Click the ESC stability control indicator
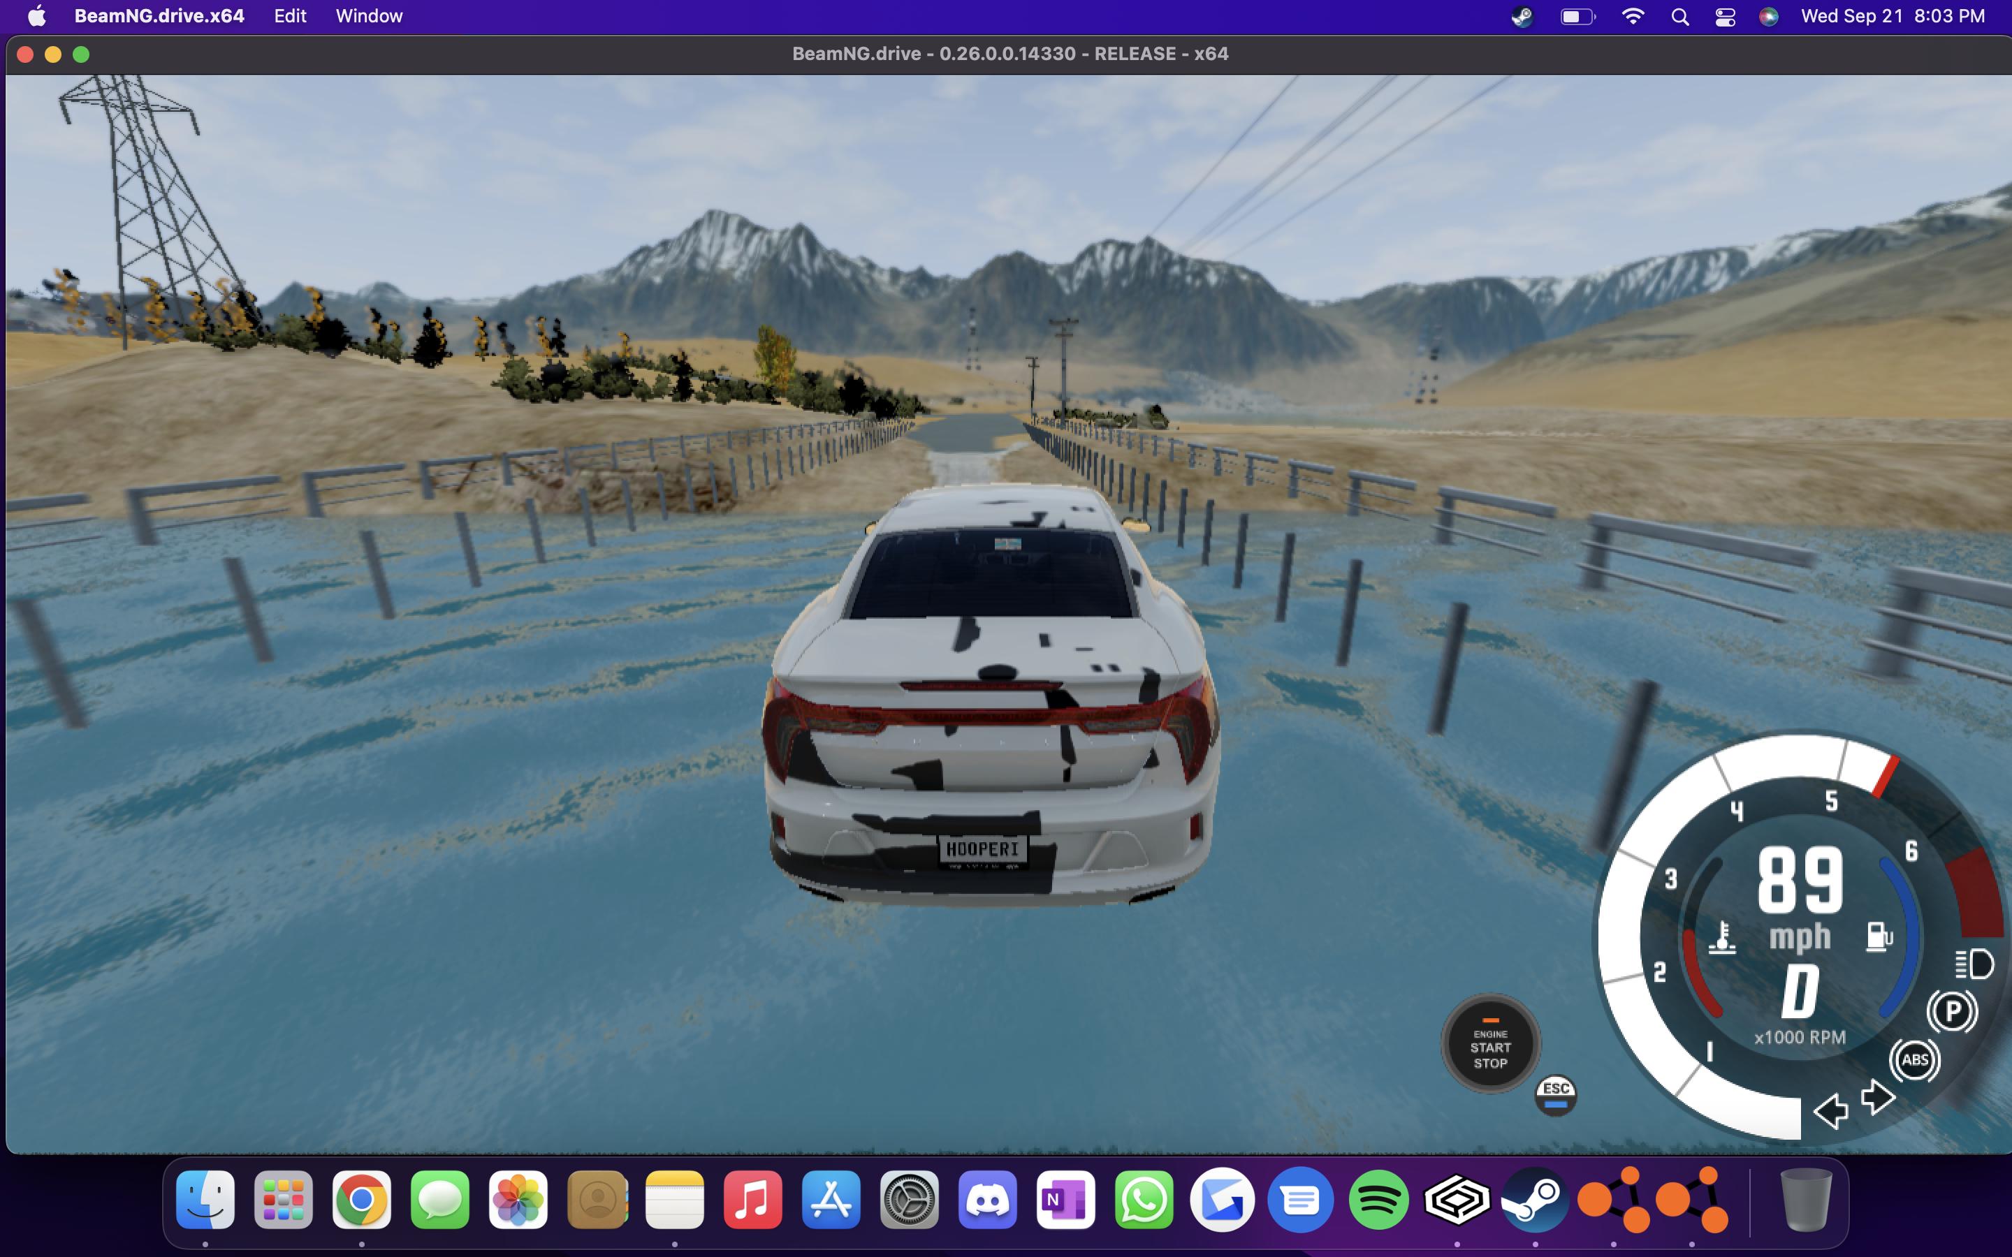Screen dimensions: 2012x1257 (1556, 1095)
